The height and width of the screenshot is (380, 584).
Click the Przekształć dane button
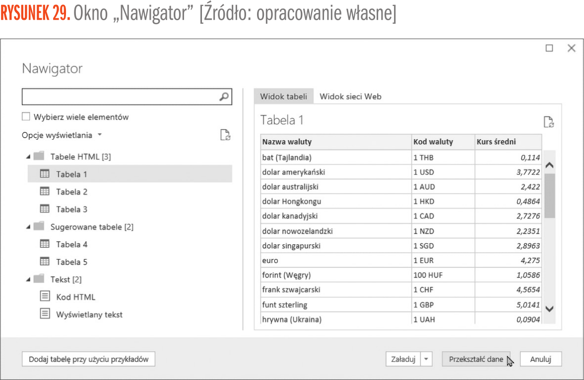pyautogui.click(x=475, y=360)
